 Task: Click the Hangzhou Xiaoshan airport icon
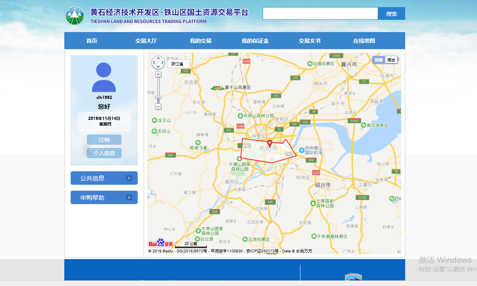302,150
